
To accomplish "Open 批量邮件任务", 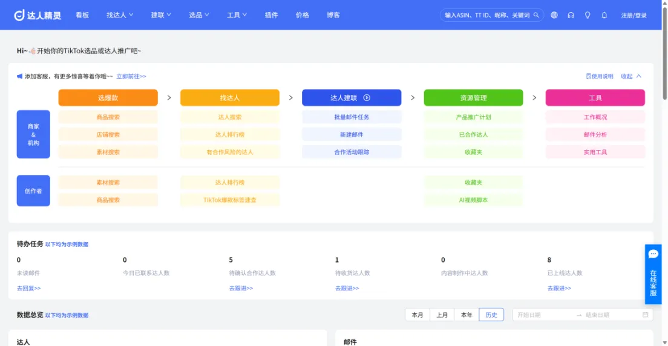I will (x=352, y=117).
